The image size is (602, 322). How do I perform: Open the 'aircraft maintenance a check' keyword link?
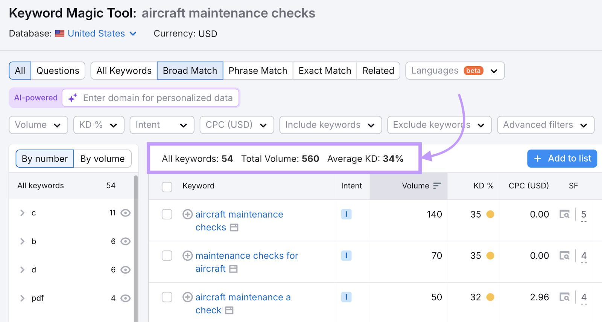(x=243, y=297)
